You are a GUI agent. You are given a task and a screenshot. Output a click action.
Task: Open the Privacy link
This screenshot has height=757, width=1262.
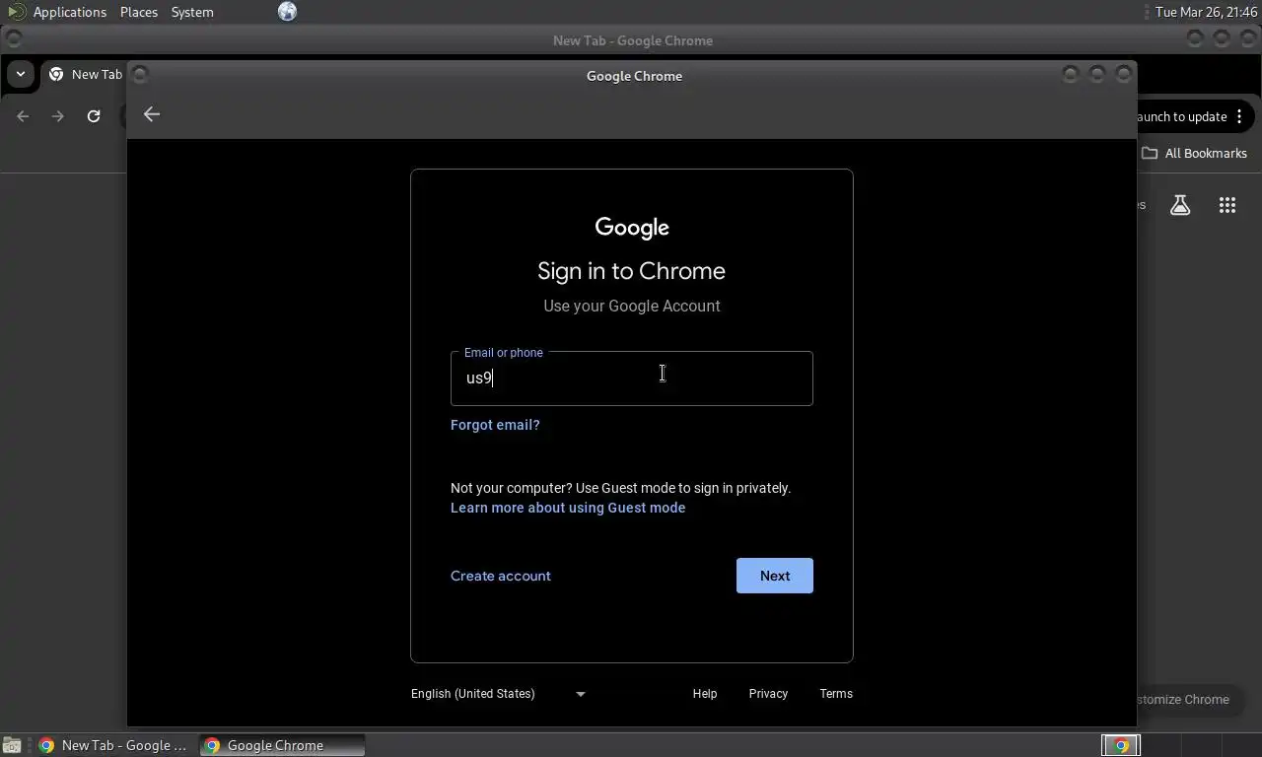pyautogui.click(x=768, y=694)
